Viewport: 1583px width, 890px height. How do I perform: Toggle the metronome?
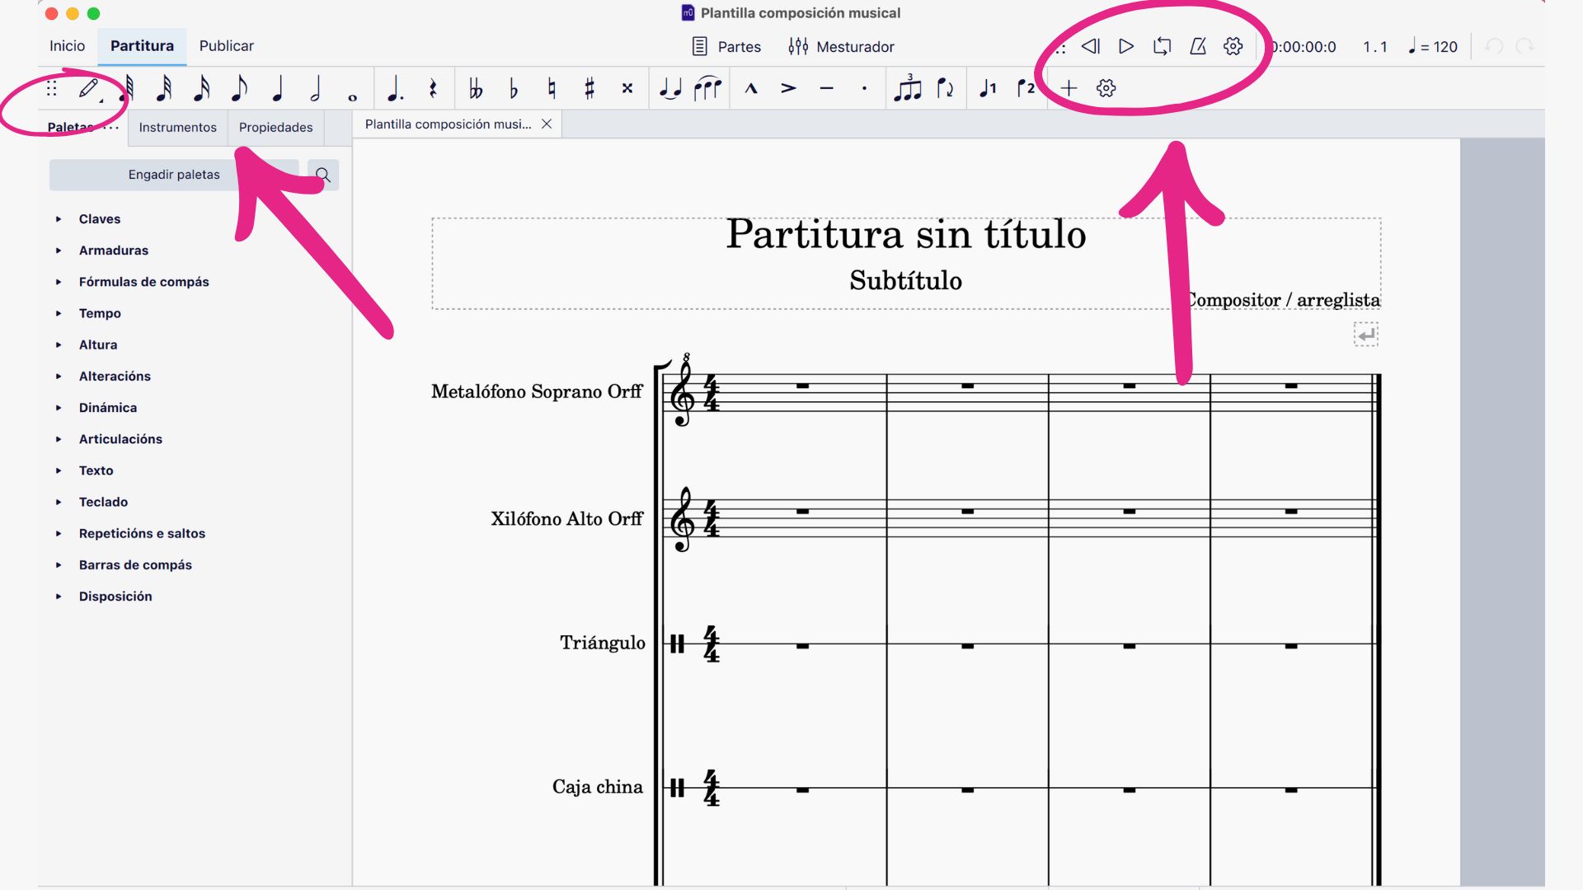pos(1198,46)
